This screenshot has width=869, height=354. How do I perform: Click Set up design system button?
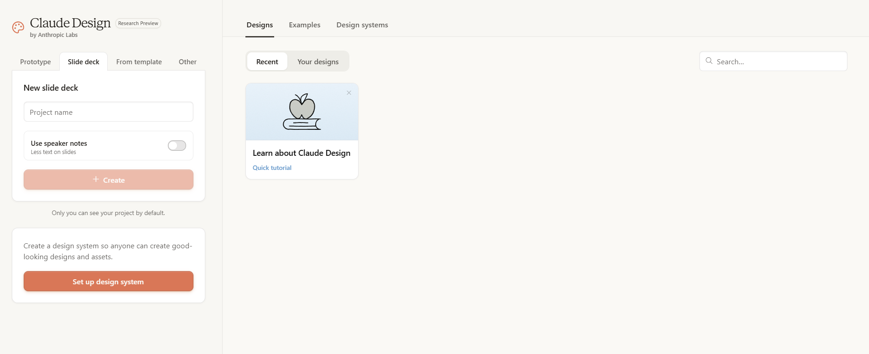pyautogui.click(x=109, y=281)
